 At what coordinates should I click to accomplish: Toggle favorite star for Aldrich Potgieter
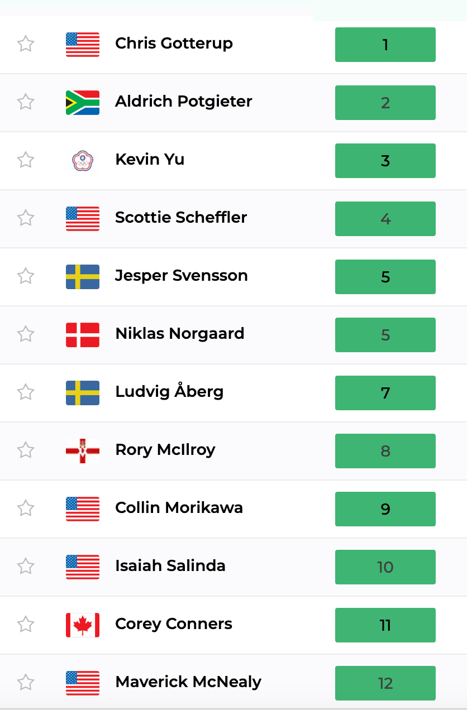tap(26, 102)
